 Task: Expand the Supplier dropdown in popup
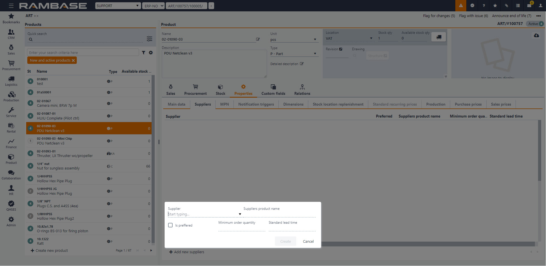coord(240,214)
